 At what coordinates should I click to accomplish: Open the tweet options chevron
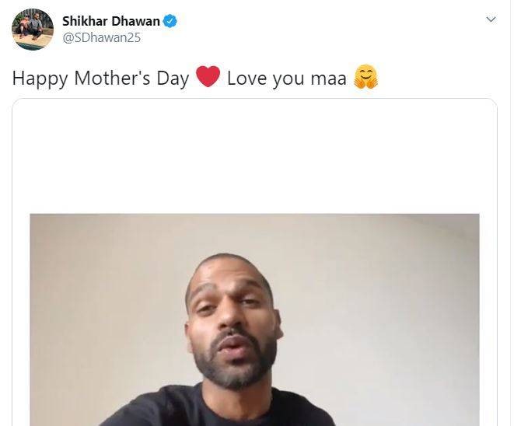[491, 19]
